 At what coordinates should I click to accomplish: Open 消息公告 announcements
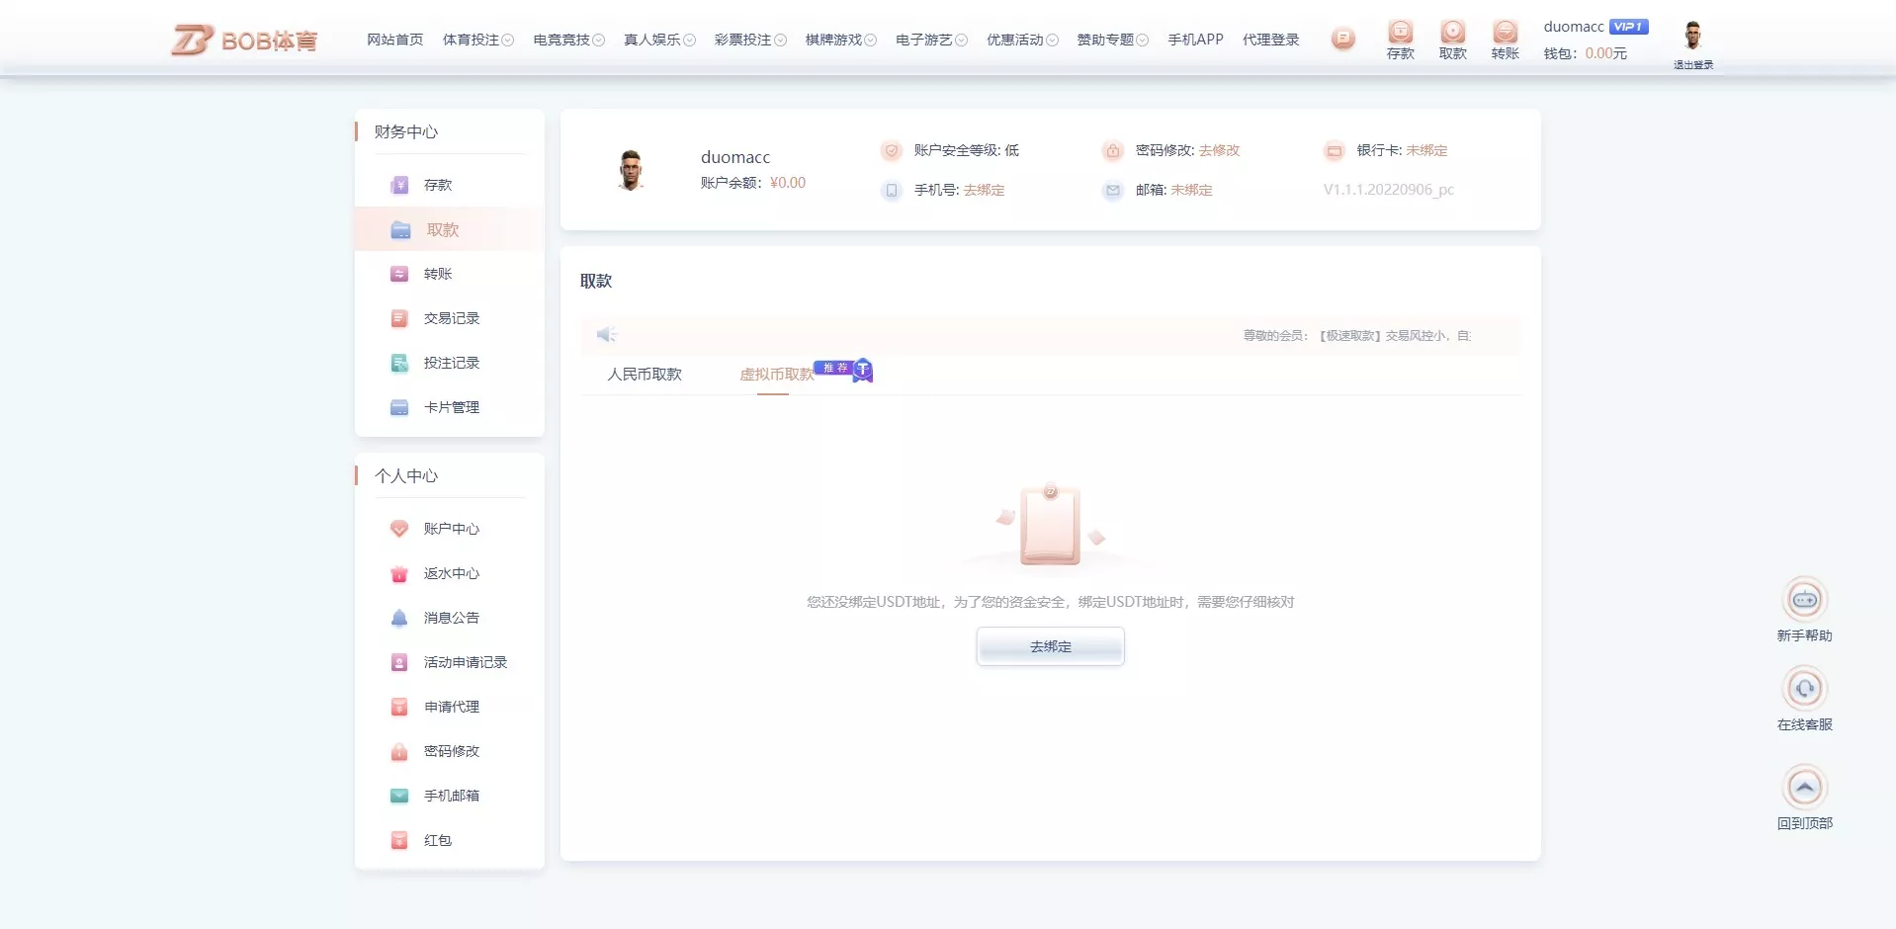click(x=451, y=618)
